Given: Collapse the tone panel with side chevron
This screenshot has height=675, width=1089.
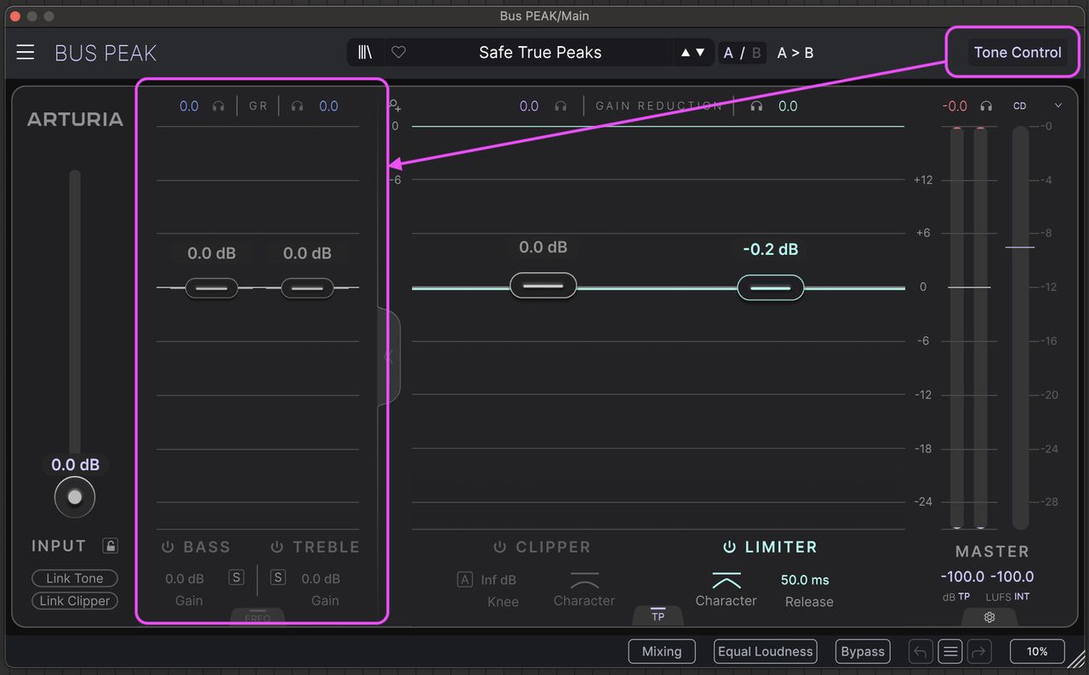Looking at the screenshot, I should [389, 356].
